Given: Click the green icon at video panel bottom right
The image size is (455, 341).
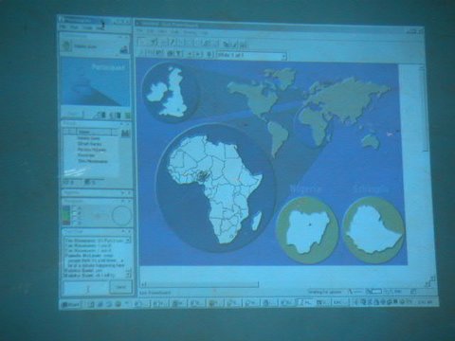Looking at the screenshot, I should pyautogui.click(x=127, y=116).
